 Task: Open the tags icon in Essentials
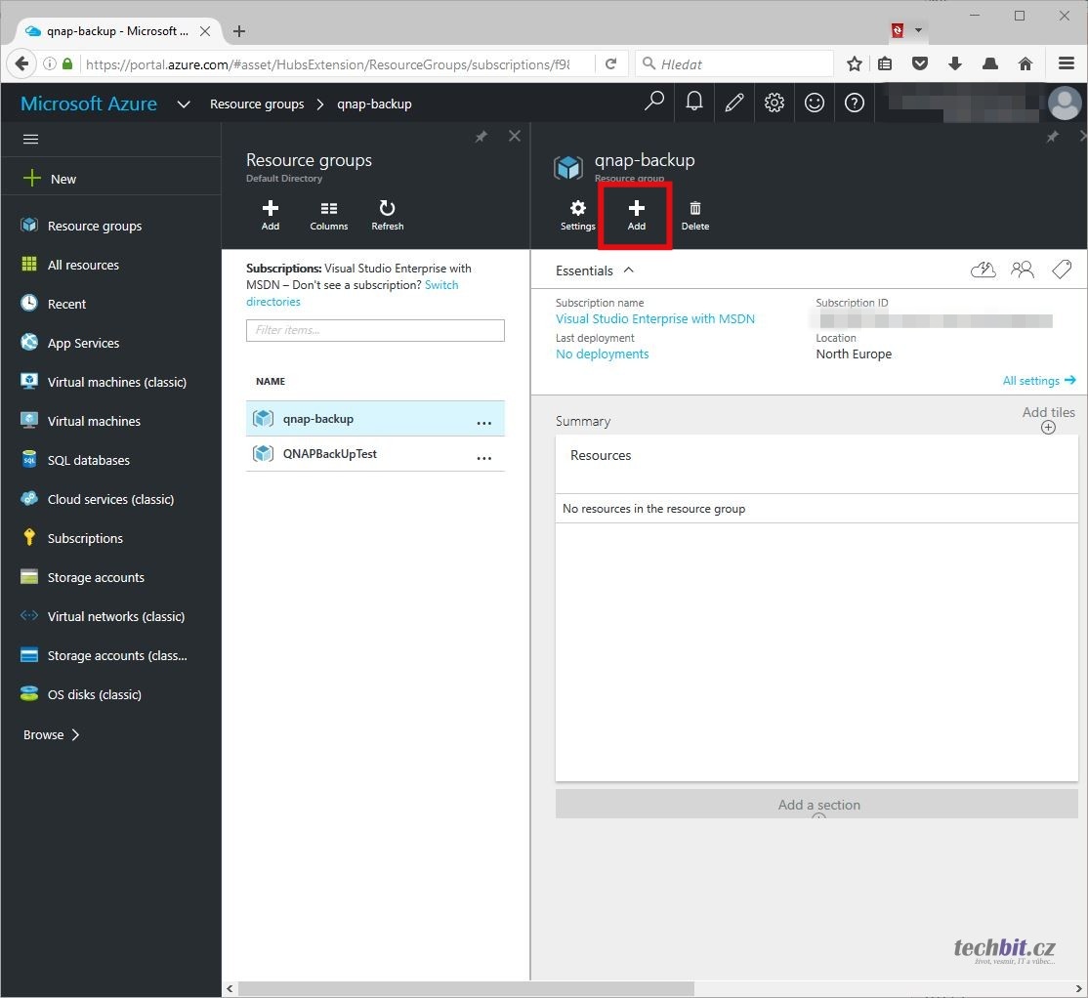1062,270
